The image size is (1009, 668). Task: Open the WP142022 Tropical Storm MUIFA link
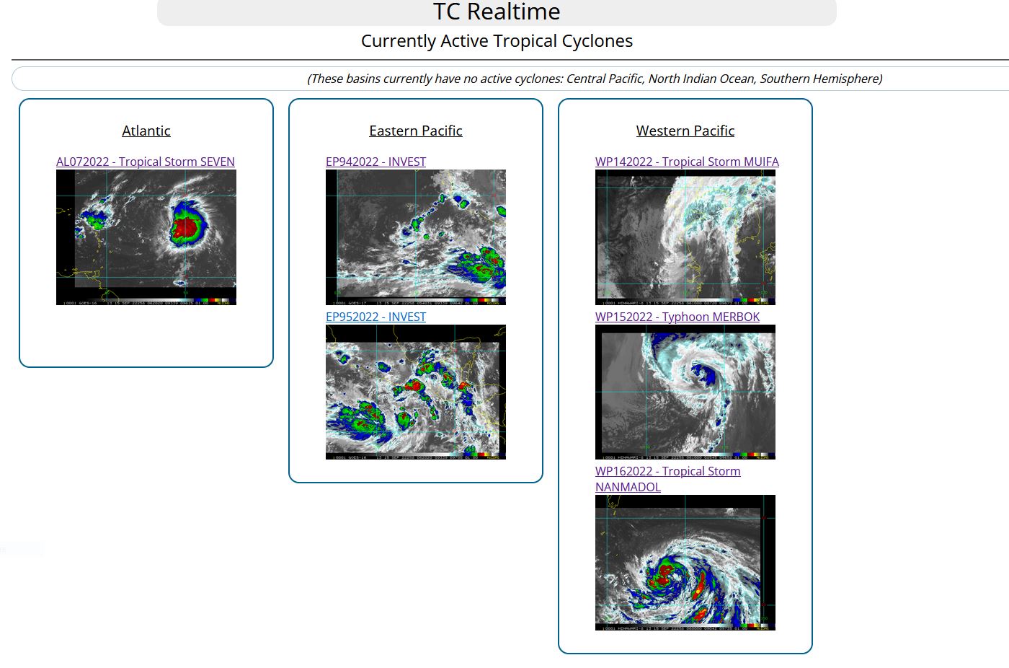(x=687, y=162)
